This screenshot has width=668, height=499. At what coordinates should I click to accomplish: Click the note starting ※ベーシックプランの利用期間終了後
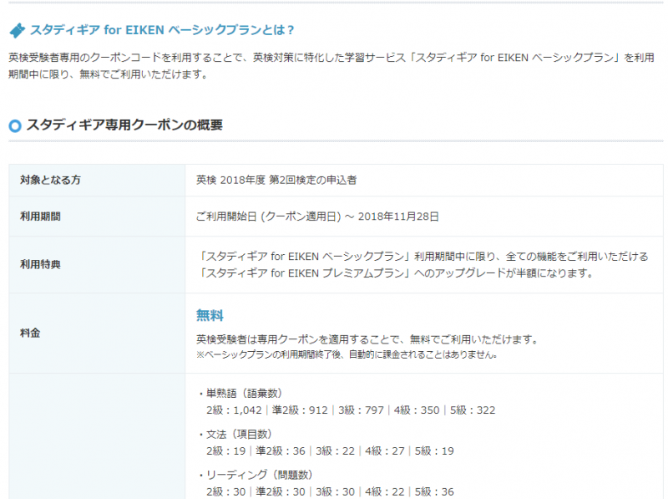click(x=347, y=354)
